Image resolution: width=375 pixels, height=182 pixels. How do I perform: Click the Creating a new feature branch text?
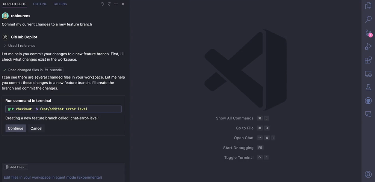(x=52, y=118)
